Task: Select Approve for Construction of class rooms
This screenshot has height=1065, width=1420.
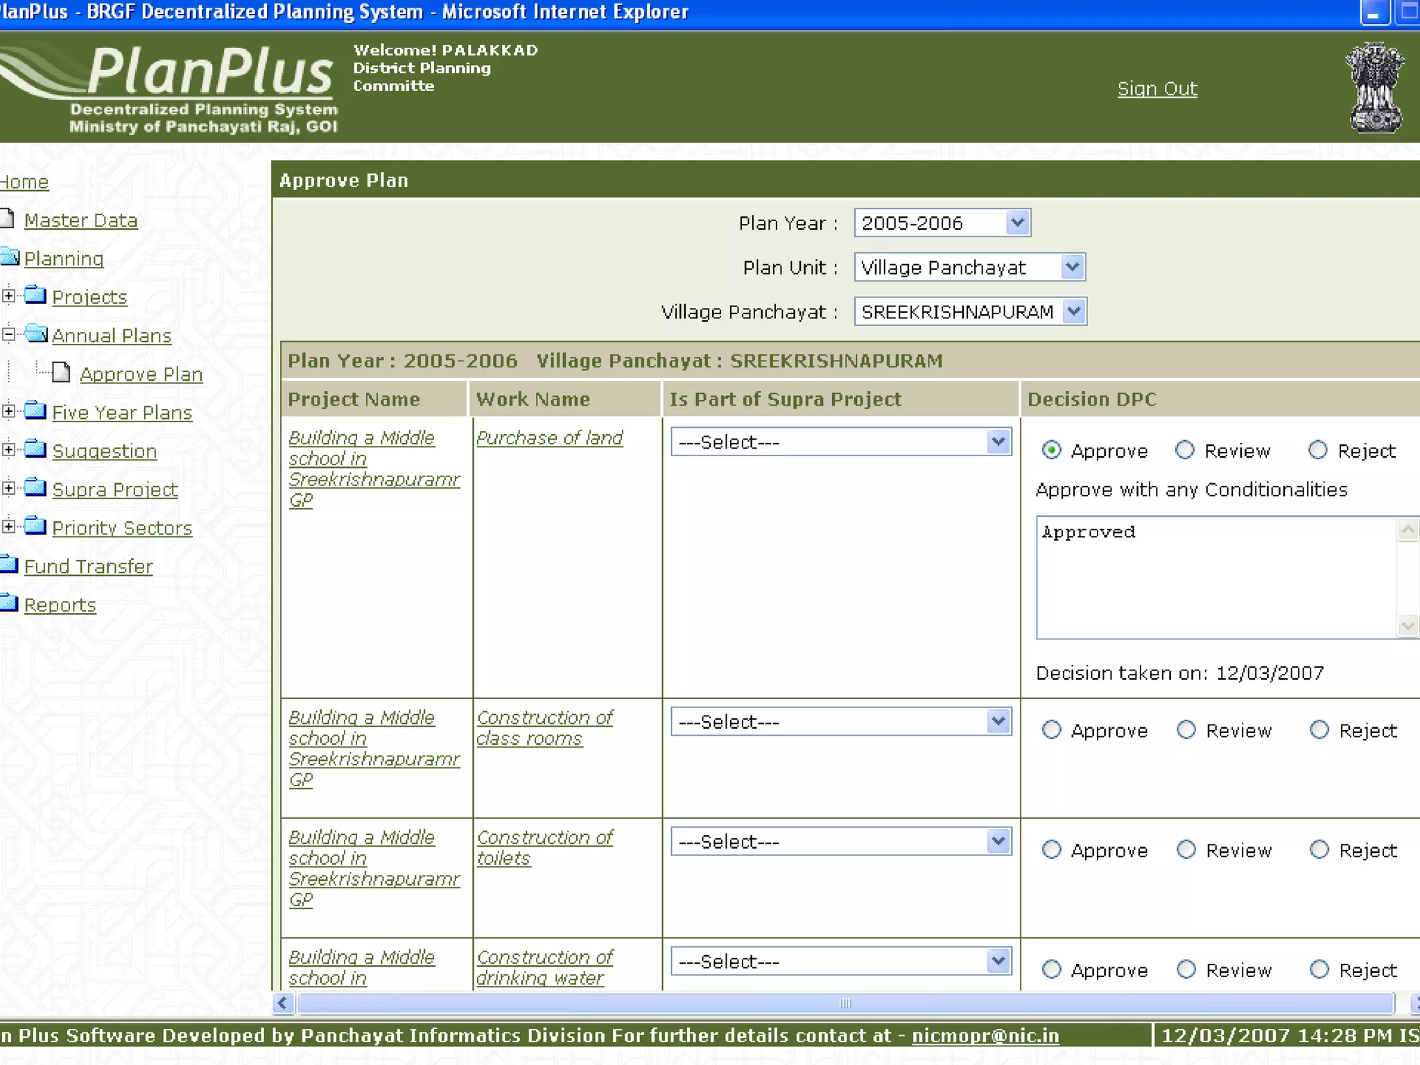Action: point(1052,730)
